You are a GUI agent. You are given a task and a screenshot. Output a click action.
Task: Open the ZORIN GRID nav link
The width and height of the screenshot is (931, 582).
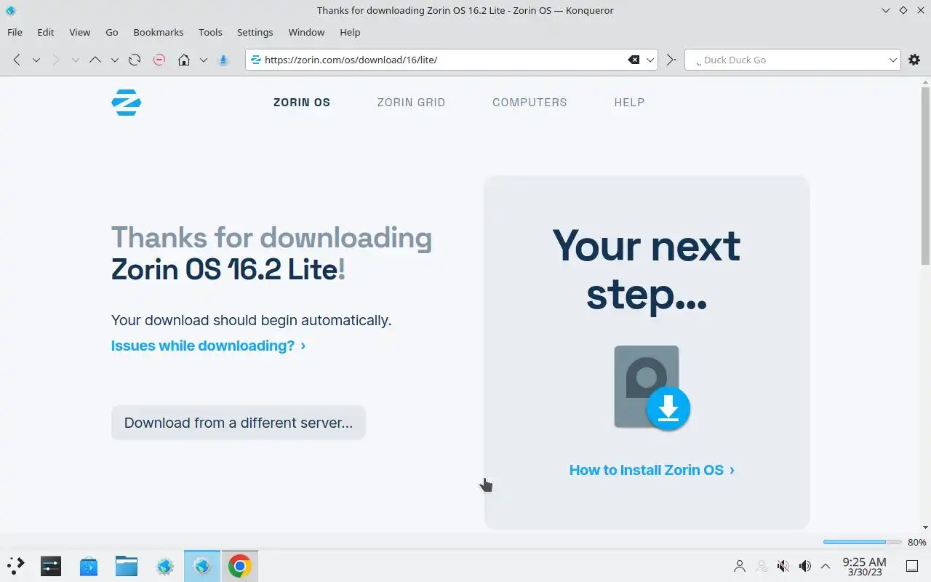411,103
